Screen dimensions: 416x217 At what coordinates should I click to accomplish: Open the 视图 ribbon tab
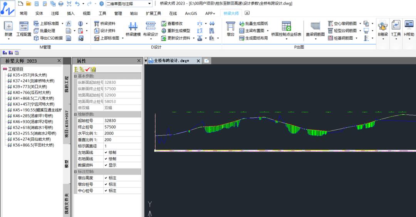point(87,13)
